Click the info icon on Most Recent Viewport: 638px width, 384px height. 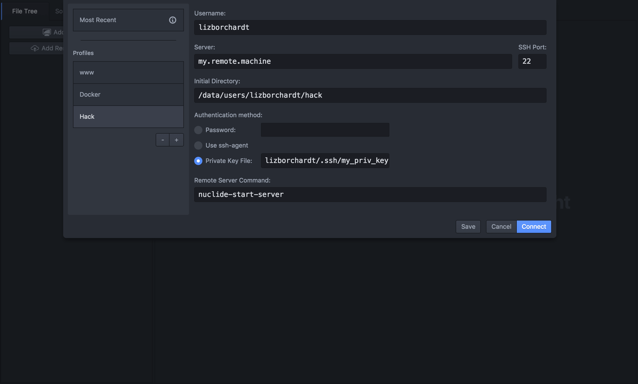point(173,20)
